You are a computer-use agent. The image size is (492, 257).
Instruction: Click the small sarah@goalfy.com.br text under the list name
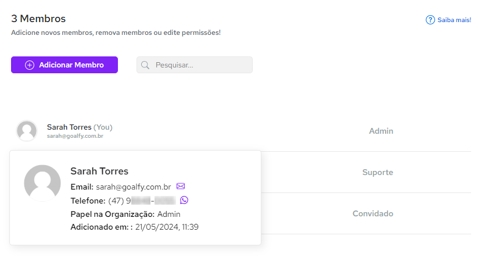point(75,136)
